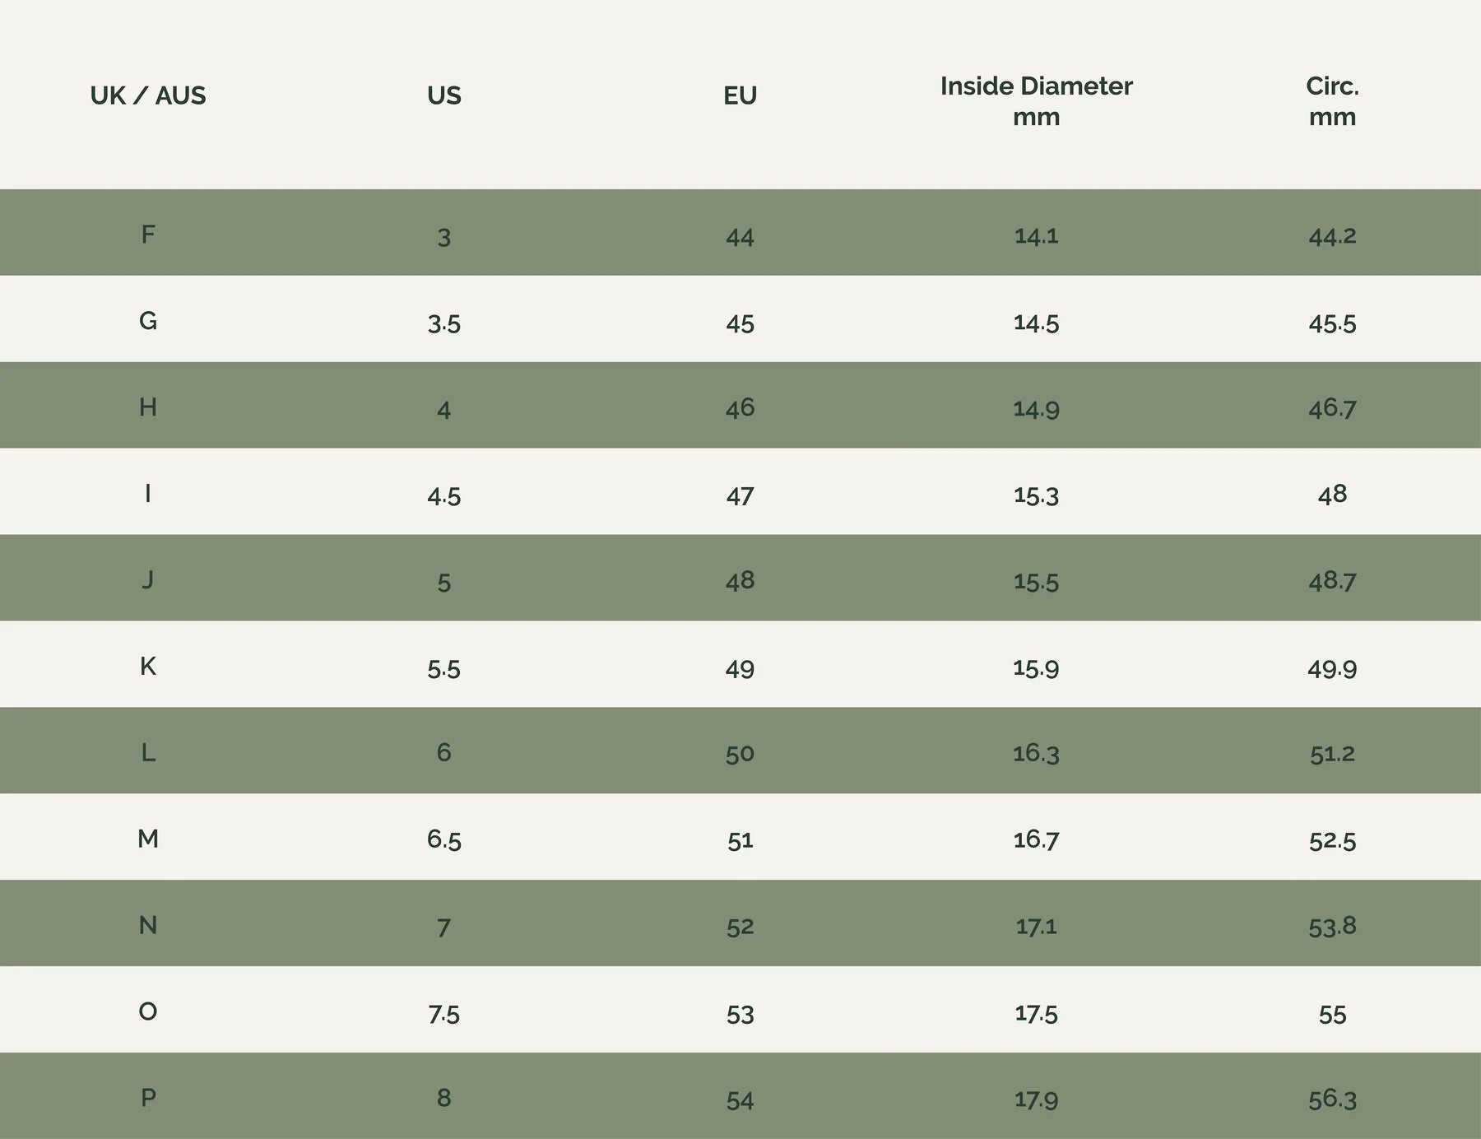Image resolution: width=1481 pixels, height=1139 pixels.
Task: Click EU size 54 cell
Action: (x=740, y=1100)
